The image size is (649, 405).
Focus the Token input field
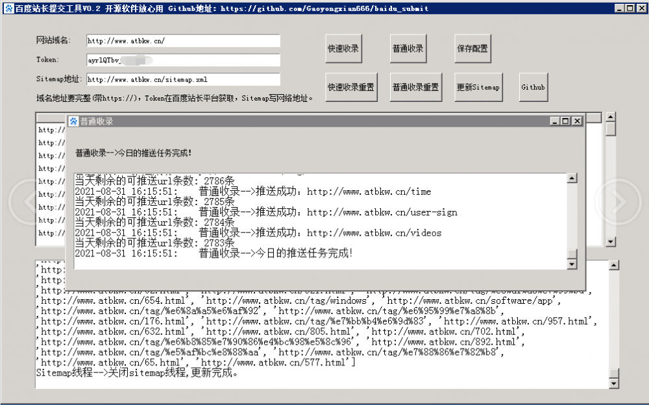pos(184,60)
